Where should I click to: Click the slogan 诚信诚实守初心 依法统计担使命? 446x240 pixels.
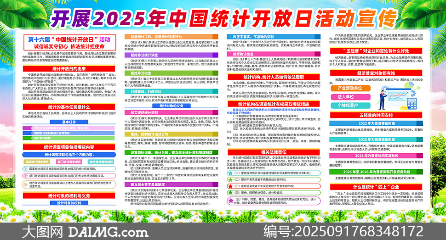coord(69,46)
